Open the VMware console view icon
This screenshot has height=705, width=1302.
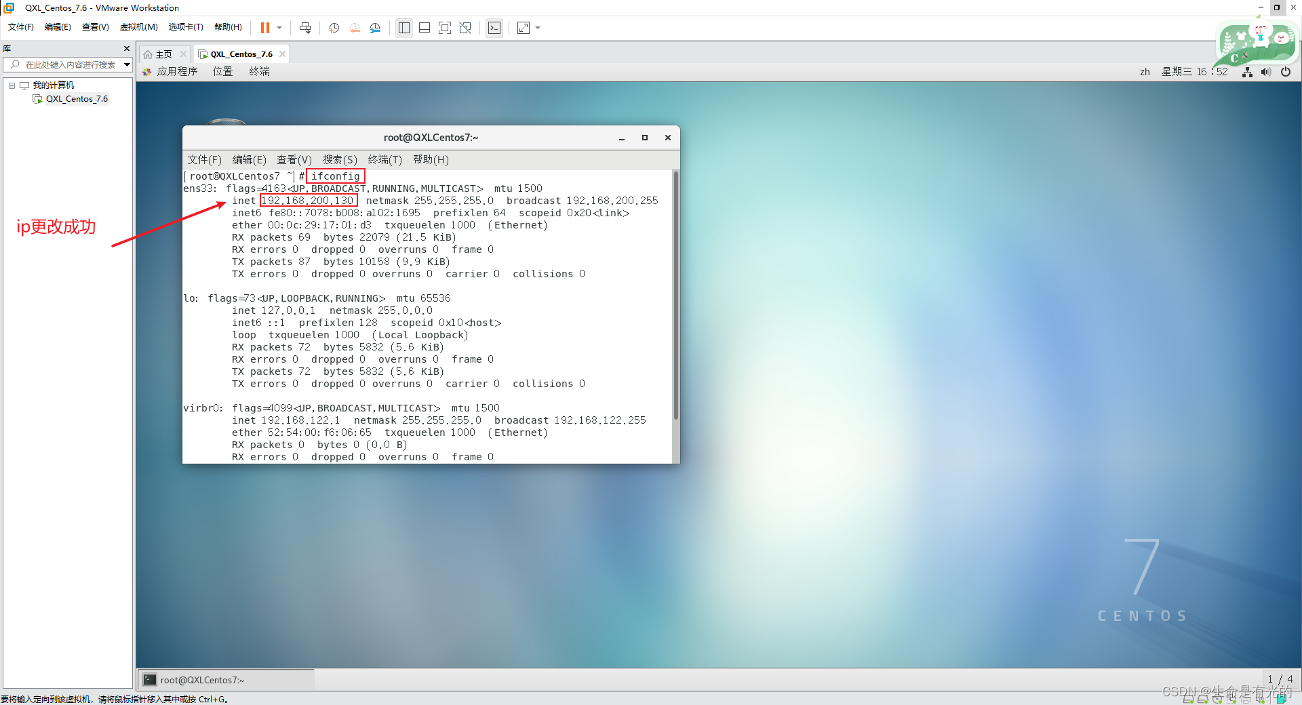494,28
